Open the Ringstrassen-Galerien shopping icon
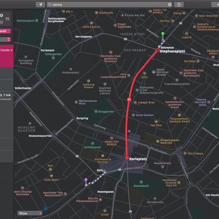This screenshot has height=219, width=219. (158, 141)
